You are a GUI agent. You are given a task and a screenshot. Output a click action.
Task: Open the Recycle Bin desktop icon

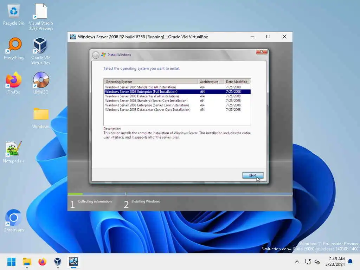coord(14,15)
